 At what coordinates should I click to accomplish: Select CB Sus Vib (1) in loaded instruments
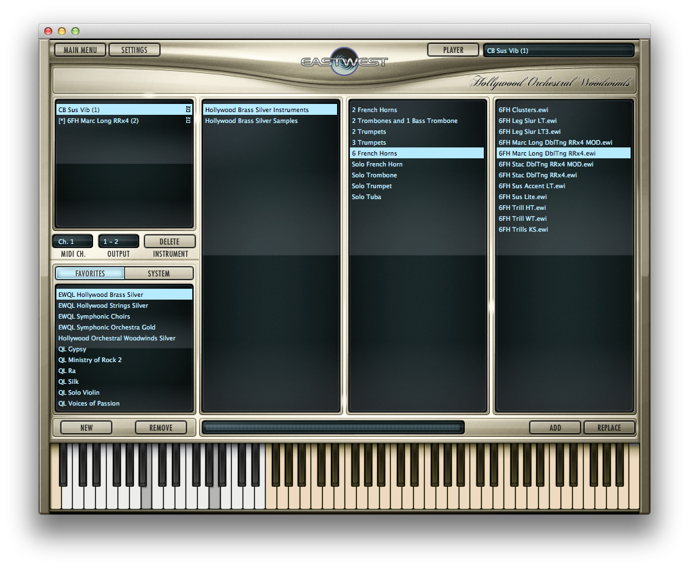point(124,110)
